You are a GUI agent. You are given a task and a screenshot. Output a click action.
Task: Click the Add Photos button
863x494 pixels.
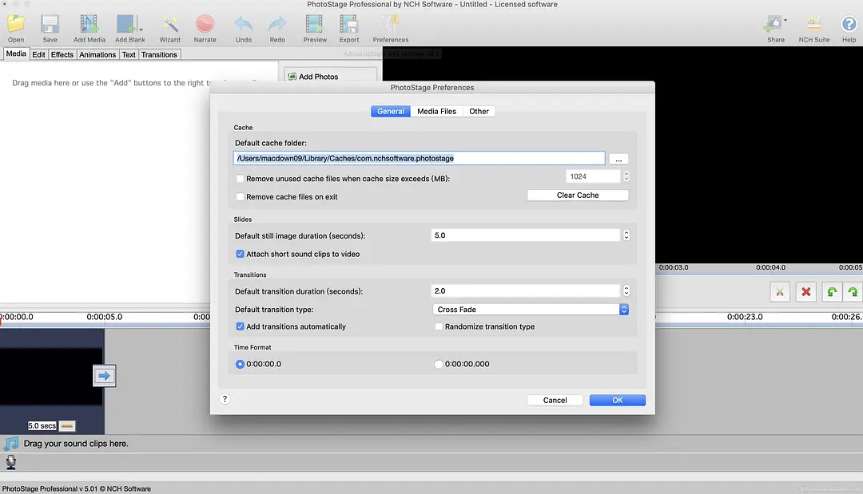coord(330,77)
